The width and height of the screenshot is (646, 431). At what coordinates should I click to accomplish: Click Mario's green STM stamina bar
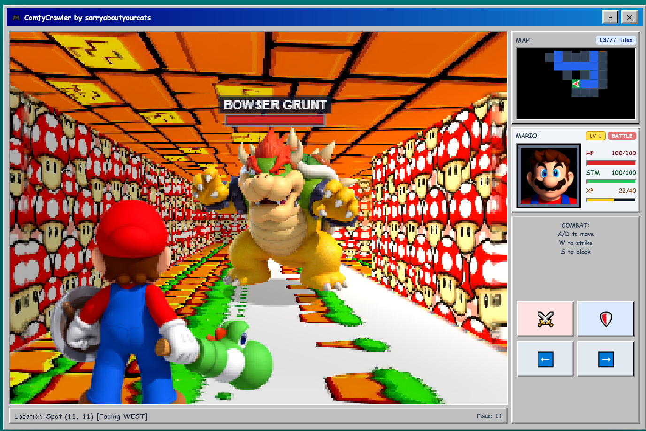click(x=611, y=181)
